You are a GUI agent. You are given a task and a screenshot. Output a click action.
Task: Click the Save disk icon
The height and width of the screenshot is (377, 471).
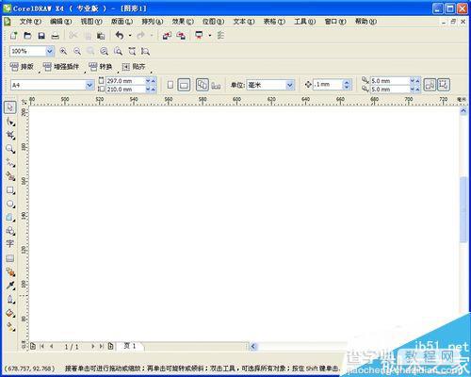[41, 36]
